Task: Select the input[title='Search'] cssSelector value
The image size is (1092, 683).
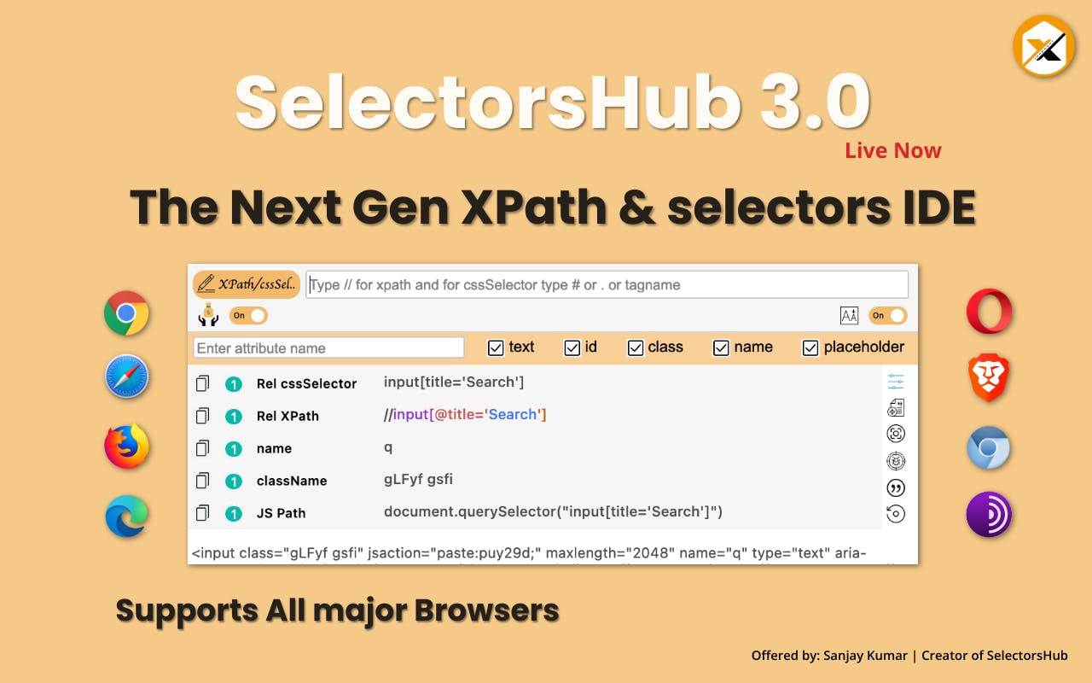Action: (454, 382)
